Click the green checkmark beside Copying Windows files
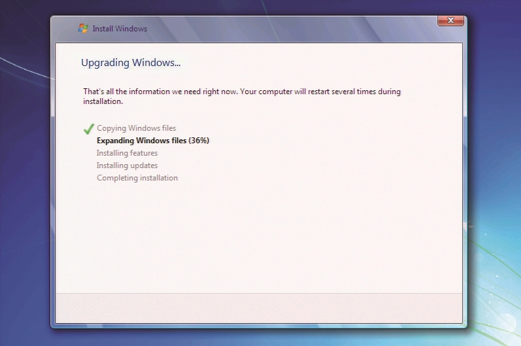 89,129
